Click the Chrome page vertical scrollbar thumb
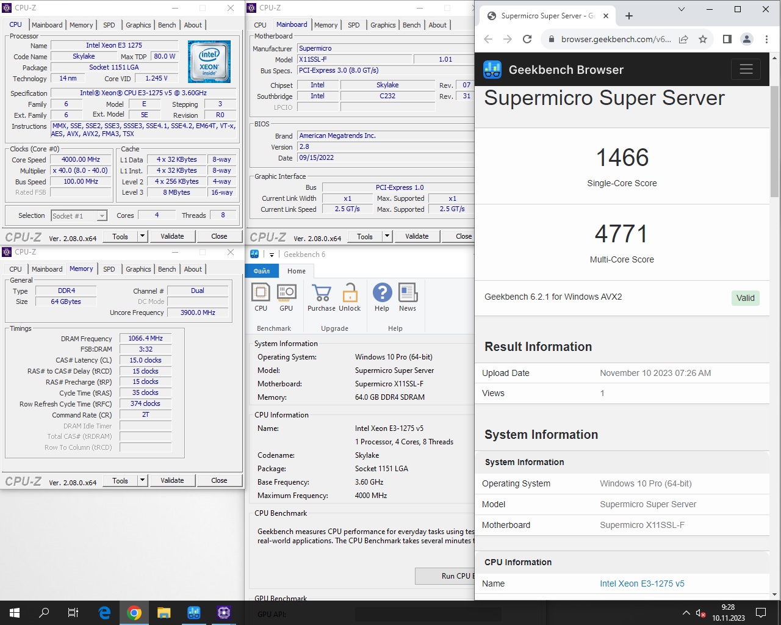The width and height of the screenshot is (781, 625). 775,141
